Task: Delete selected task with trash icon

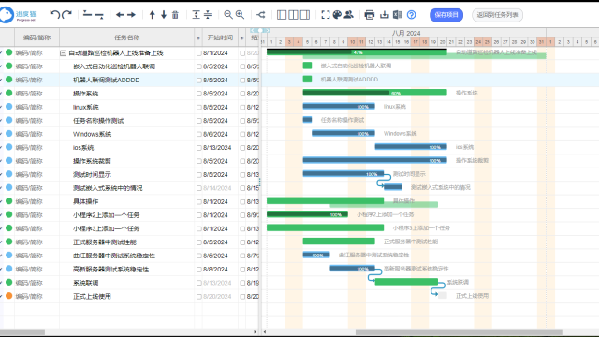Action: pos(175,15)
